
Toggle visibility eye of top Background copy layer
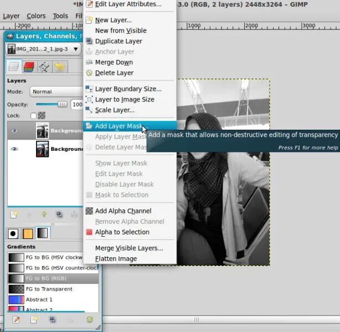pyautogui.click(x=14, y=131)
